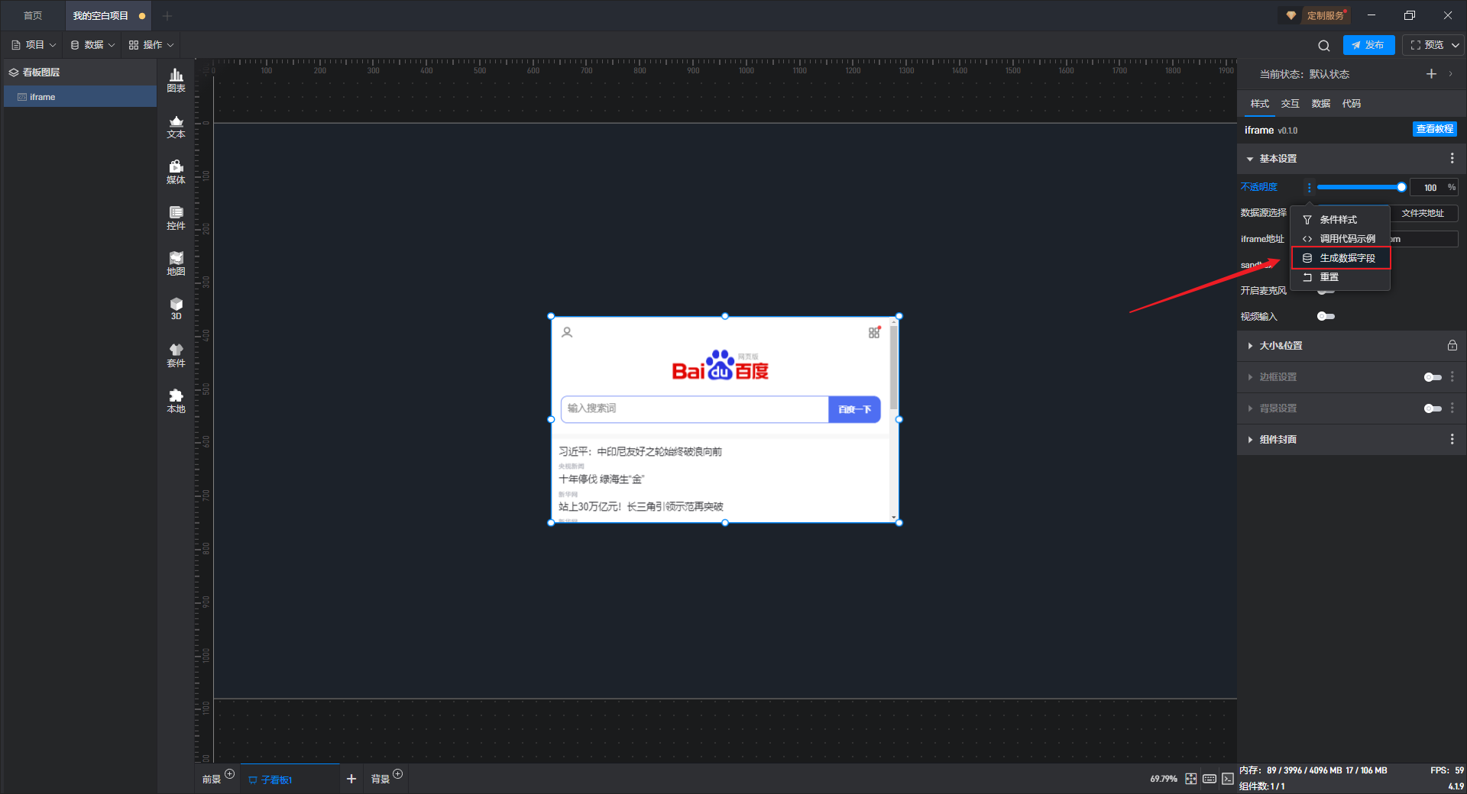This screenshot has width=1467, height=794.
Task: Select the iframe layer in 看板图层
Action: coord(80,97)
